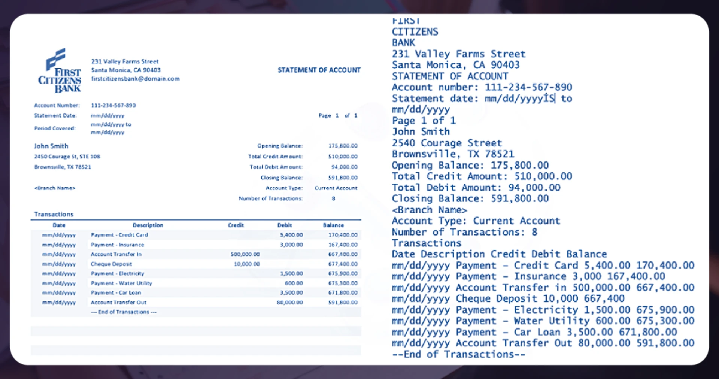Click the Payment - Car Loan table row description

[116, 293]
